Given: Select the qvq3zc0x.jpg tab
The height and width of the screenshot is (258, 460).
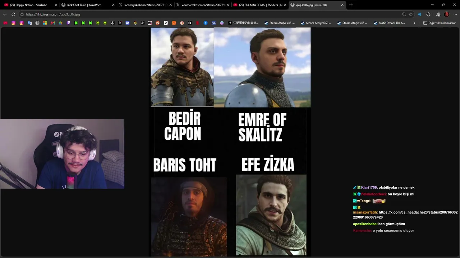Looking at the screenshot, I should [317, 5].
